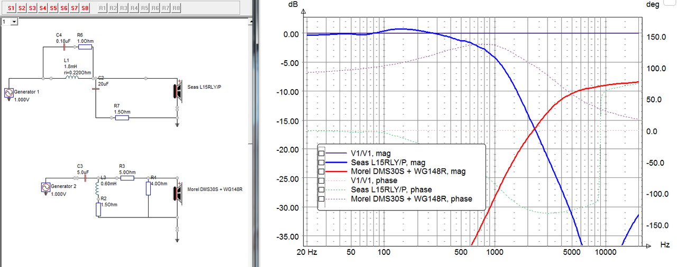Select the S4 toolbar button
Screen dimensions: 677x267
pos(43,8)
